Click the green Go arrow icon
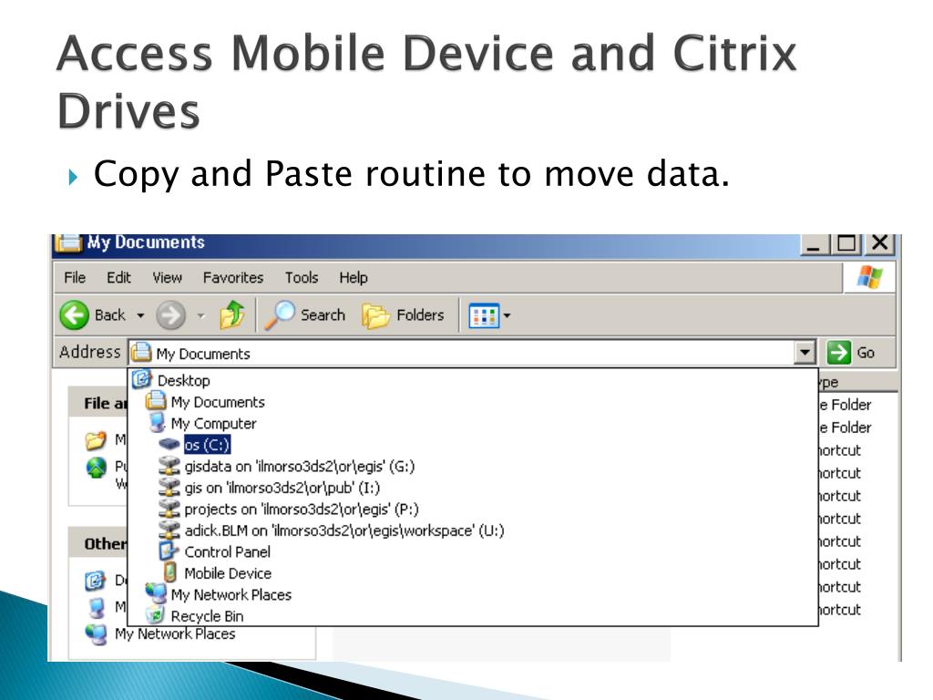 click(x=838, y=353)
